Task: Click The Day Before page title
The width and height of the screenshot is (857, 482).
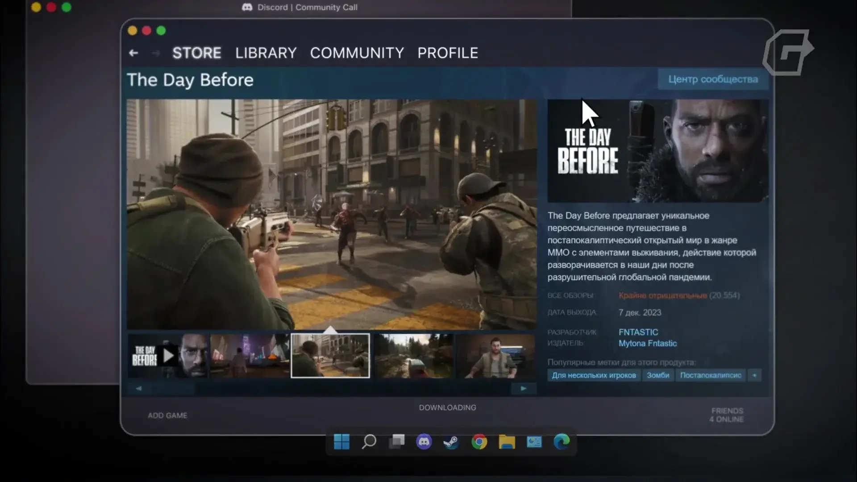Action: [x=190, y=80]
